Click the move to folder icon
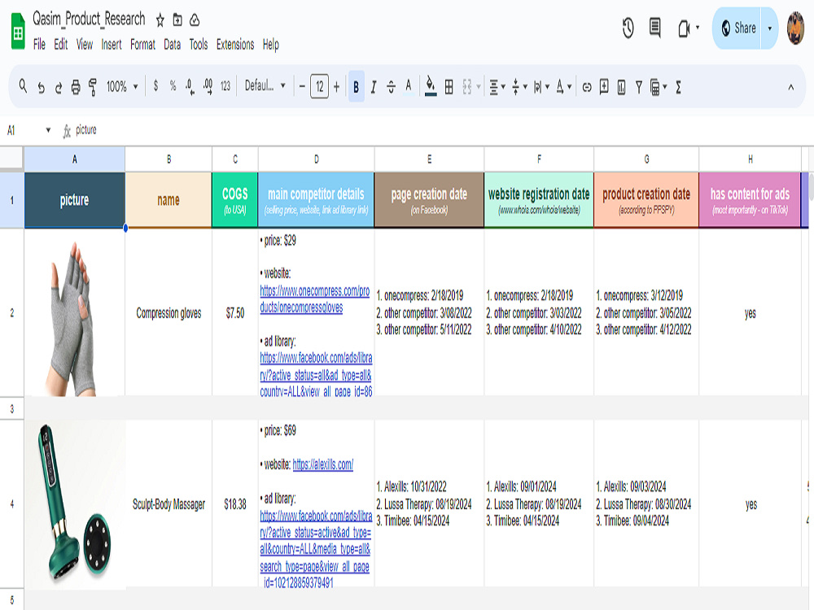The width and height of the screenshot is (814, 610). click(177, 20)
